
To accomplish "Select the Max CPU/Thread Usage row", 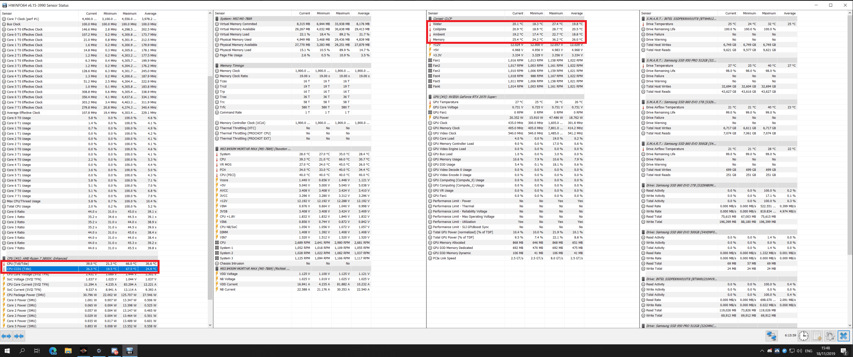I will click(80, 201).
